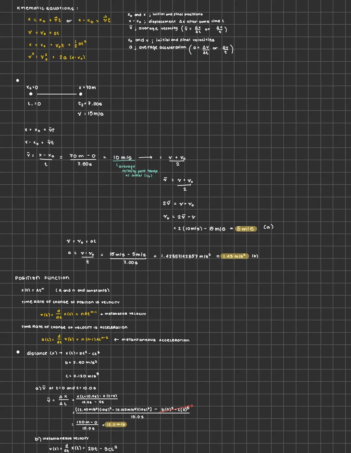
Task: Toggle the highlighted 12.0 m/s answer pill
Action: click(x=115, y=424)
